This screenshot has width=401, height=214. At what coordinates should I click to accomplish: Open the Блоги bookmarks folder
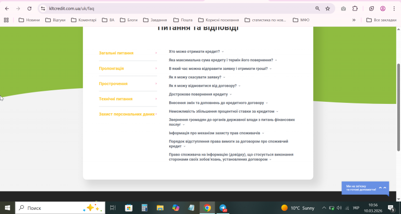(128, 20)
